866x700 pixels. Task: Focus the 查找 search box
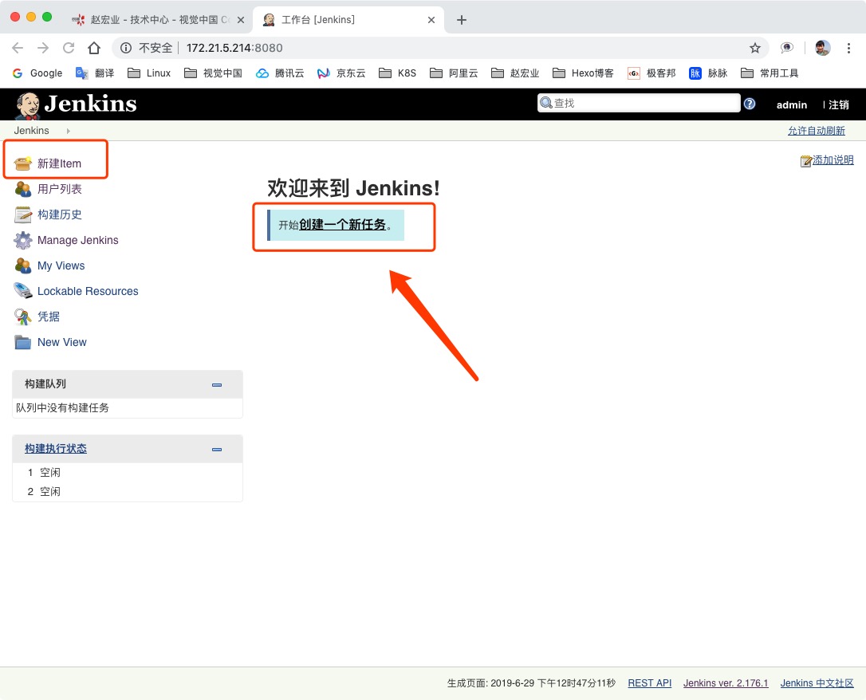(639, 103)
